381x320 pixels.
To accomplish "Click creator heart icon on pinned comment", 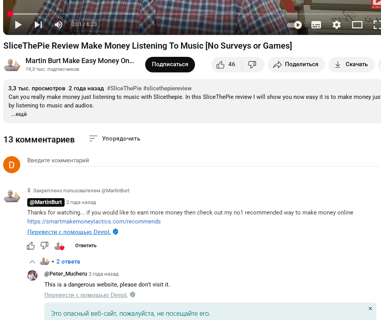I will (x=59, y=246).
